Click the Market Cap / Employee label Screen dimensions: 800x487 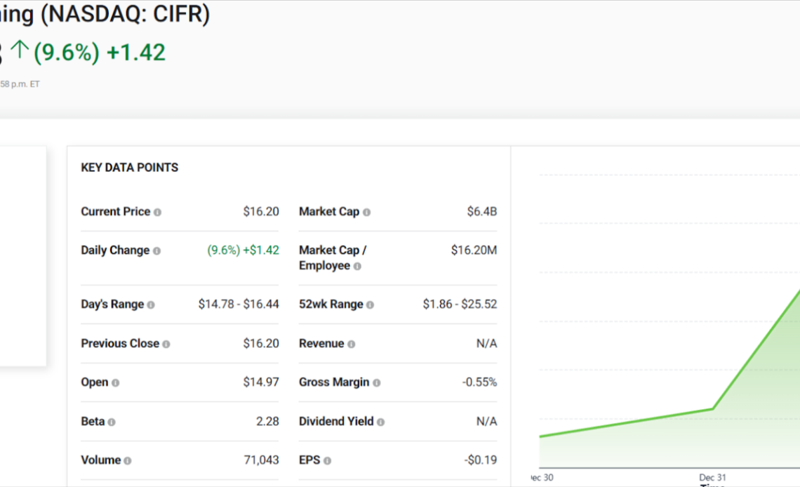[333, 258]
